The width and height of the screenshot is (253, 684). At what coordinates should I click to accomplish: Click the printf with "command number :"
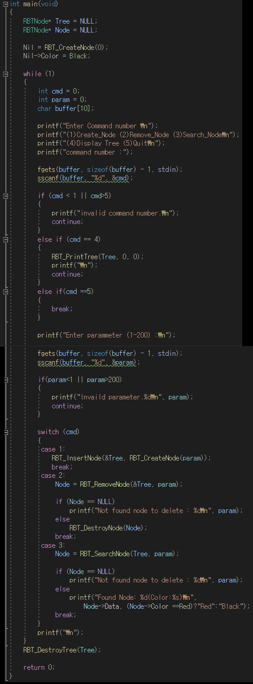pyautogui.click(x=85, y=152)
